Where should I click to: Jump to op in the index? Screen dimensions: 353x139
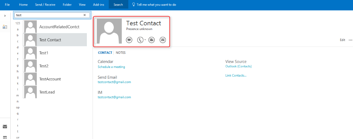click(x=18, y=108)
